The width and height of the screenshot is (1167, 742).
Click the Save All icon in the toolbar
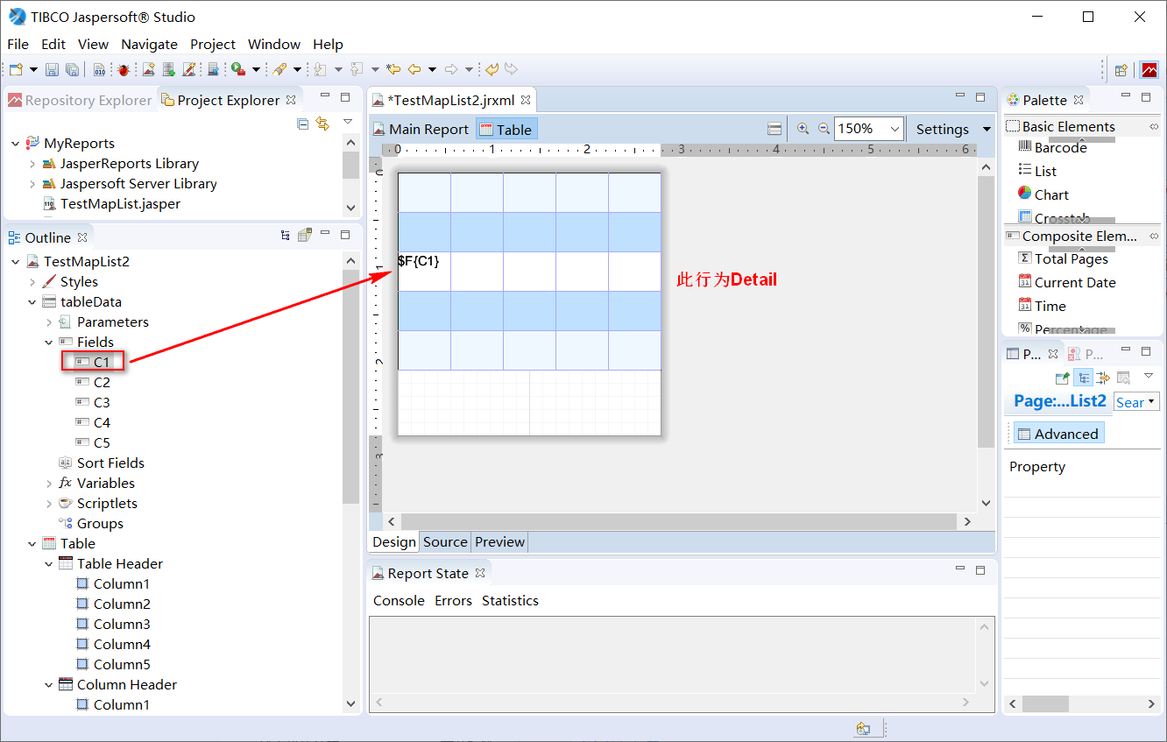click(72, 69)
